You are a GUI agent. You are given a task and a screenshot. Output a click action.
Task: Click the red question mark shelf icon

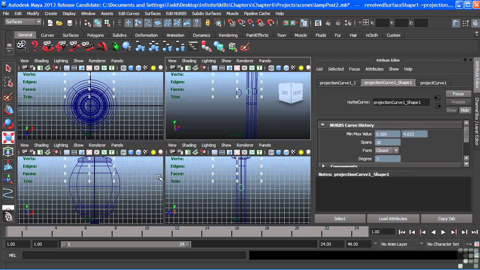pos(35,46)
